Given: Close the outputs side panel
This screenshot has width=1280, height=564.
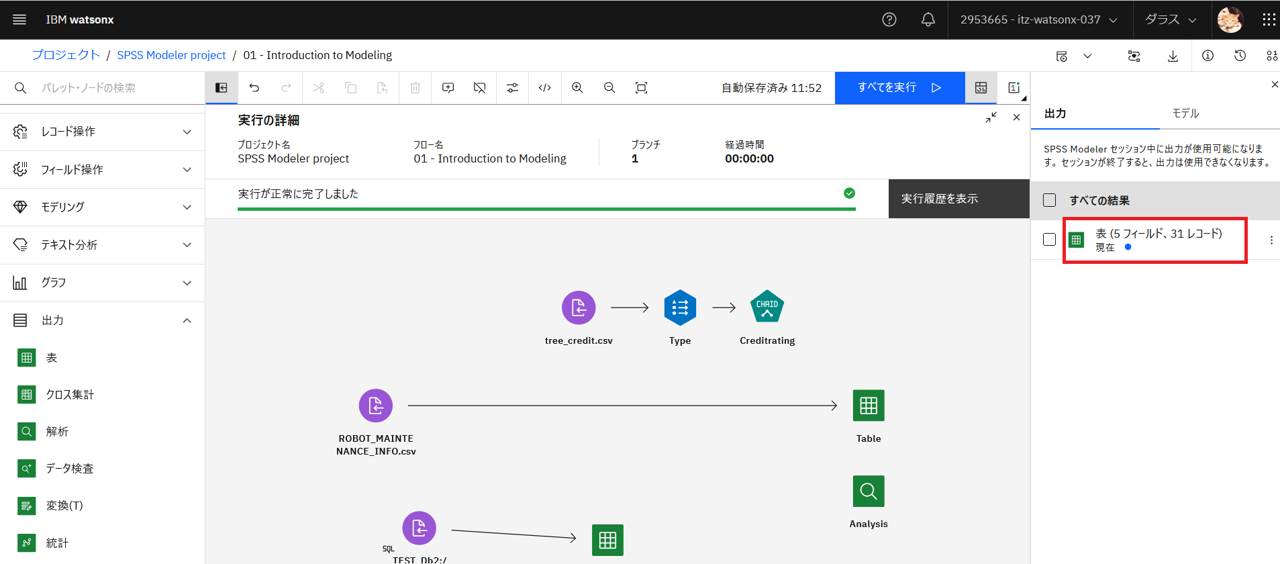Looking at the screenshot, I should pyautogui.click(x=1274, y=85).
